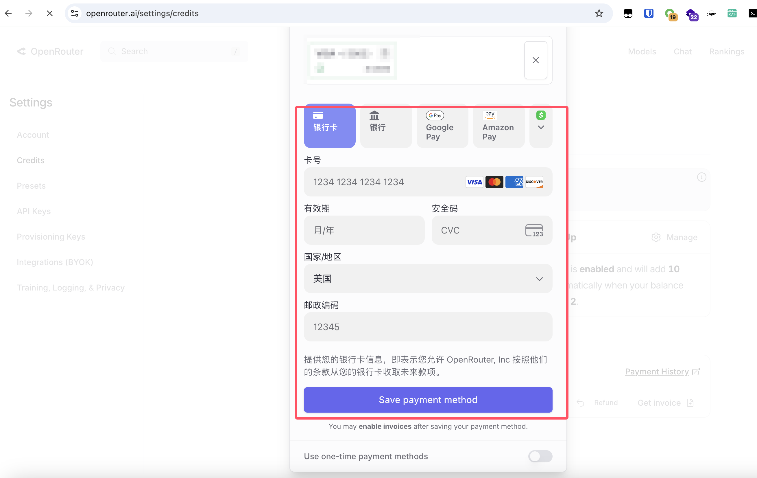Open Training, Logging, & Privacy settings
757x478 pixels.
[x=71, y=288]
